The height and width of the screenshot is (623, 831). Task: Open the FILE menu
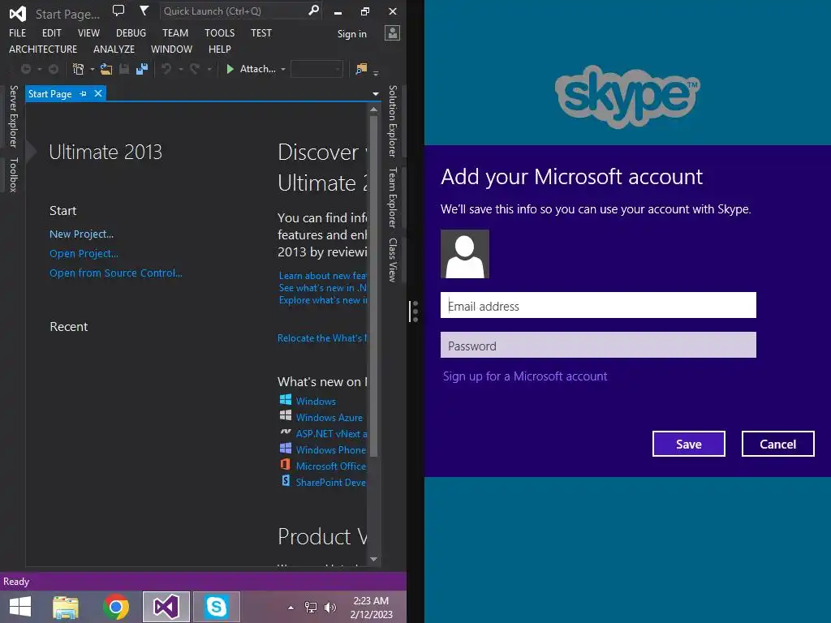pos(18,32)
